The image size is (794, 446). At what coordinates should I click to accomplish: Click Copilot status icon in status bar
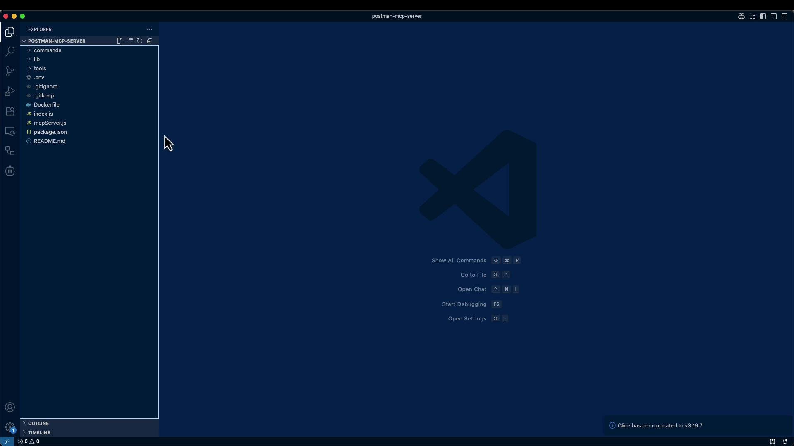pos(772,441)
